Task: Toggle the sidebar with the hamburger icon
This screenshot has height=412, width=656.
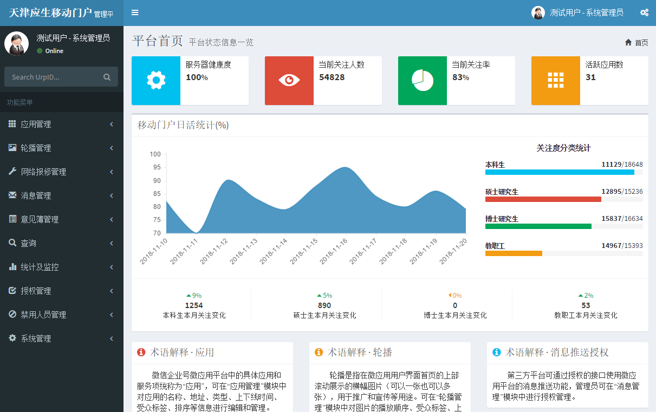Action: [135, 12]
